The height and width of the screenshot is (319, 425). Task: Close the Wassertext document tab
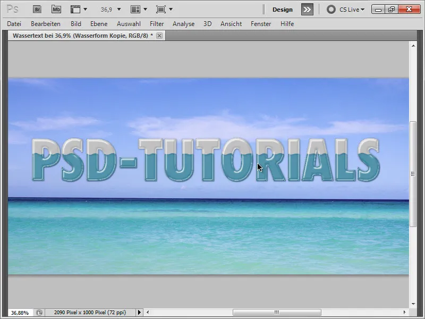click(159, 35)
